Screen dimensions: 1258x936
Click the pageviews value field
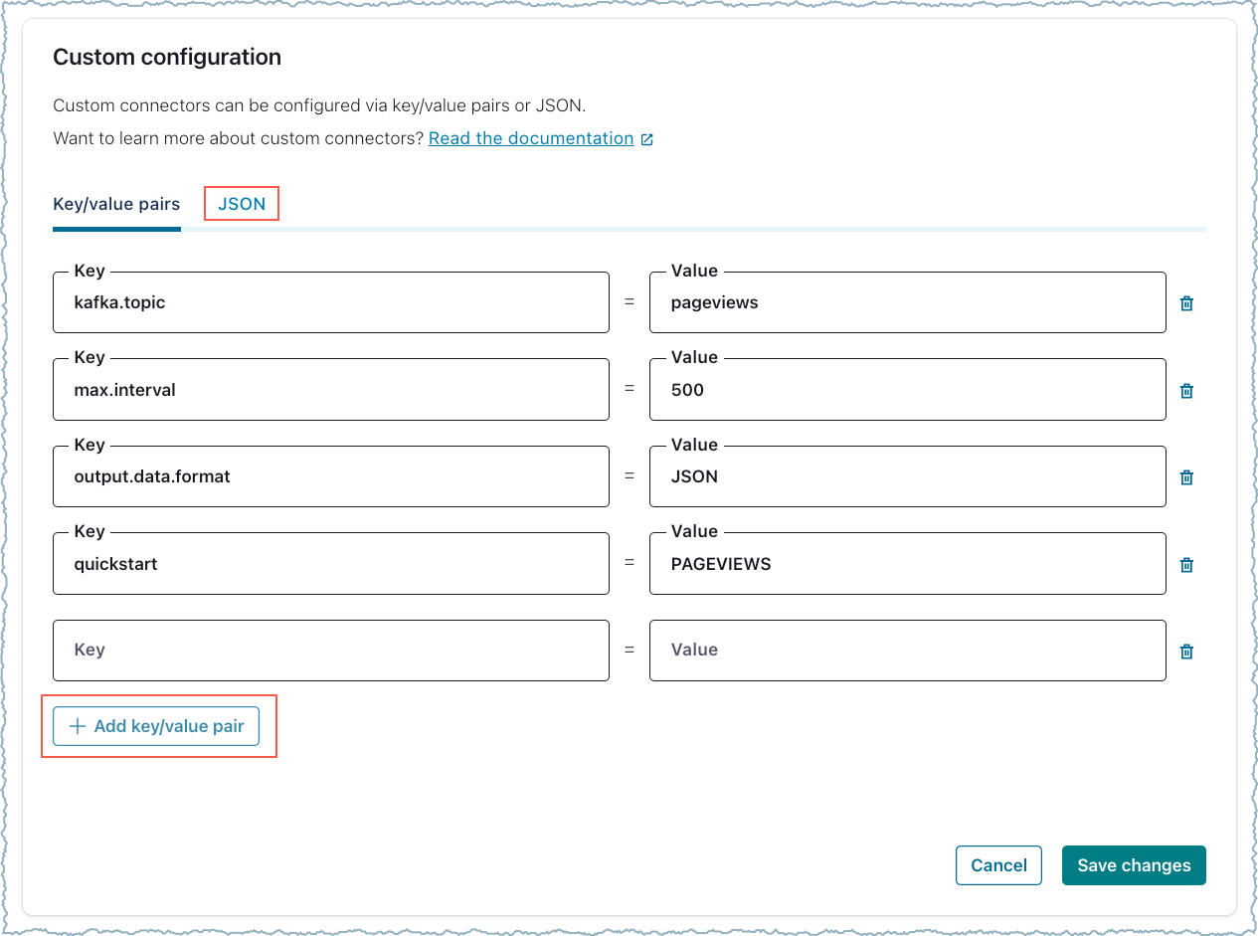point(906,303)
